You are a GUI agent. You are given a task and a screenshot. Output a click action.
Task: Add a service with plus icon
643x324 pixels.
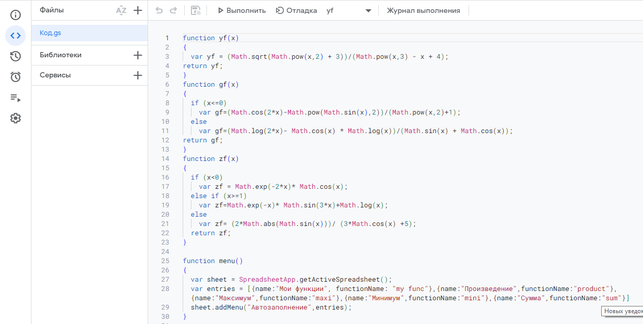[x=138, y=75]
